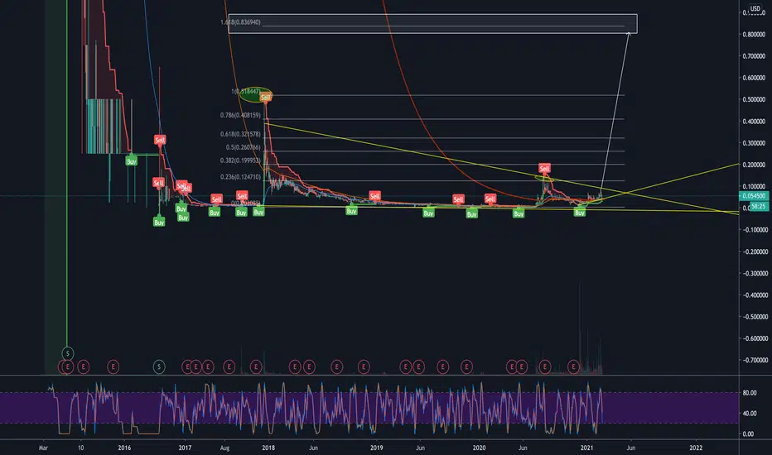Click the Buy marker at the 2018 spike base
The width and height of the screenshot is (772, 455).
click(x=258, y=212)
